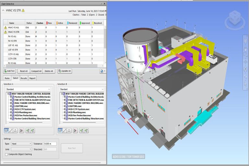Collapse the HVAC VS STR test header

pos(3,10)
